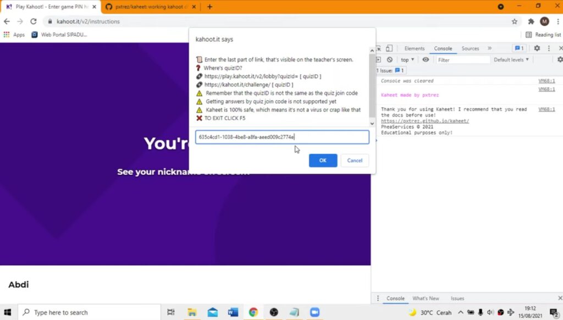Open Task View in taskbar

(x=171, y=312)
